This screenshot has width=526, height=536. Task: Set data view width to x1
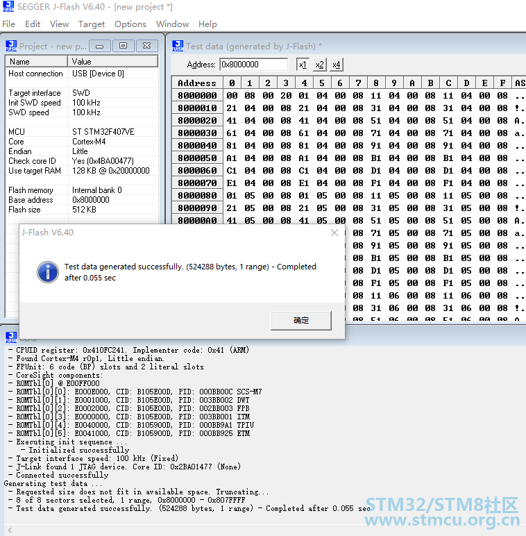tap(303, 65)
